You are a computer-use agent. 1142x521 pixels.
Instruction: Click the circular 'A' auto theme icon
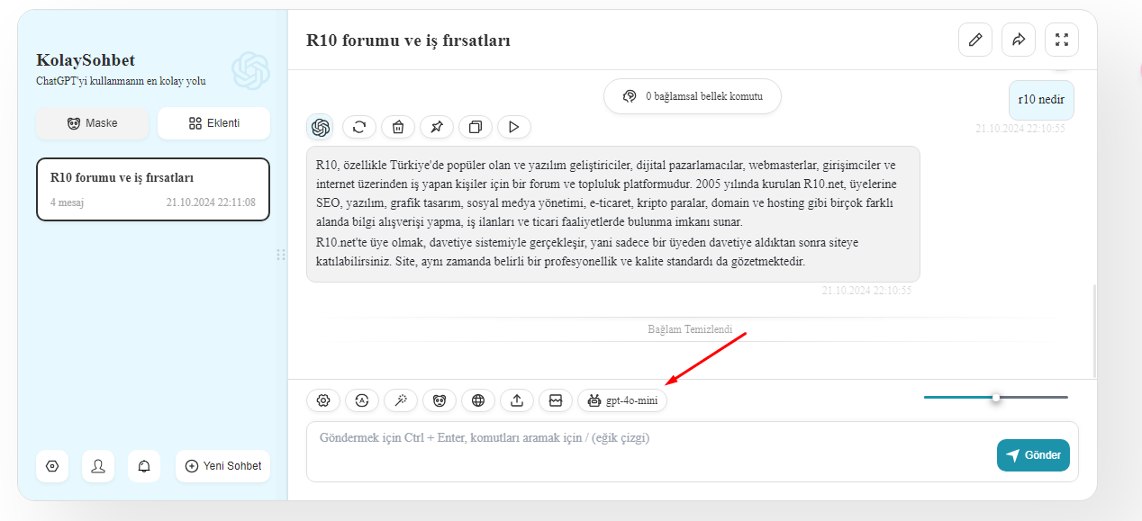pyautogui.click(x=362, y=400)
